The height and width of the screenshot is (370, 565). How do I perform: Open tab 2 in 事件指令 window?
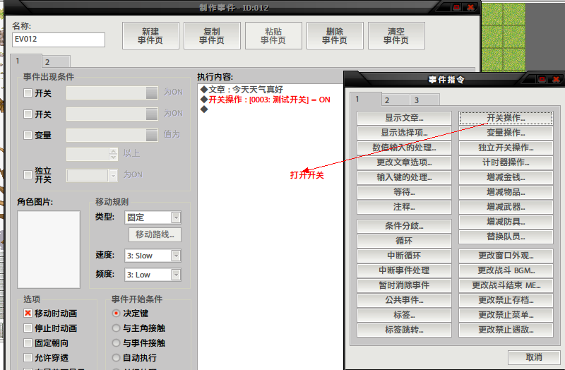click(395, 100)
